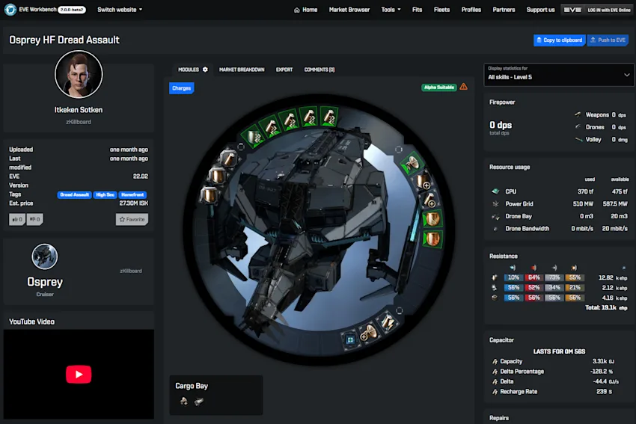
Task: Open the Tools dropdown menu
Action: tap(391, 9)
